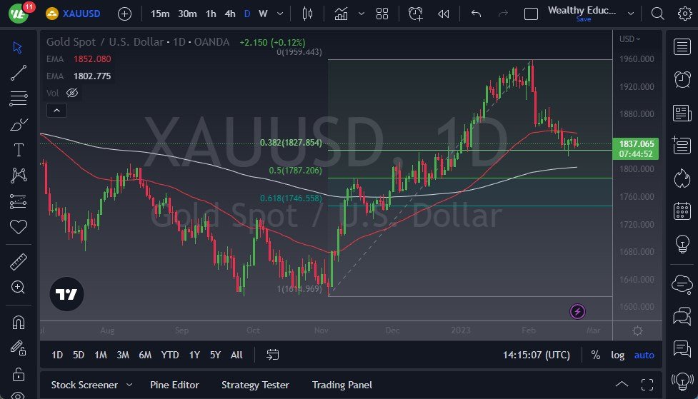
Task: Select the 4h timeframe button
Action: click(230, 14)
